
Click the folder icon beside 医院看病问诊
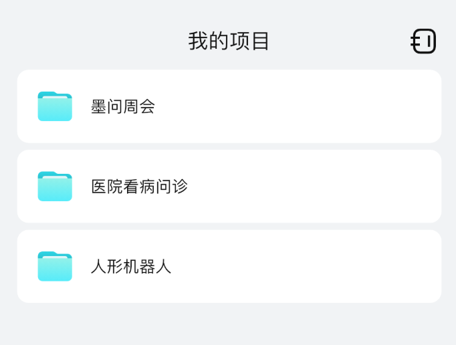coord(55,186)
